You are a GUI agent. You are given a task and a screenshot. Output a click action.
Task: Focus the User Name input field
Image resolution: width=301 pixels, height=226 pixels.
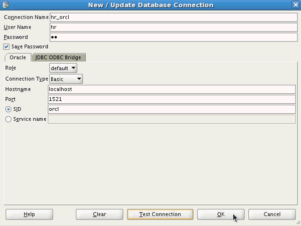tap(174, 27)
